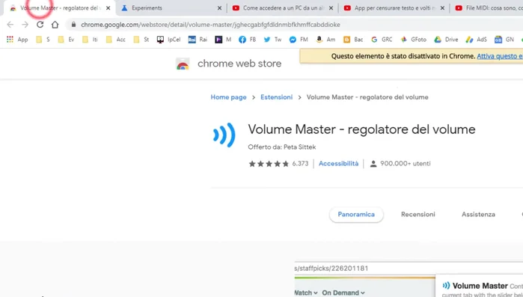Click the star rating 6.373

[278, 164]
